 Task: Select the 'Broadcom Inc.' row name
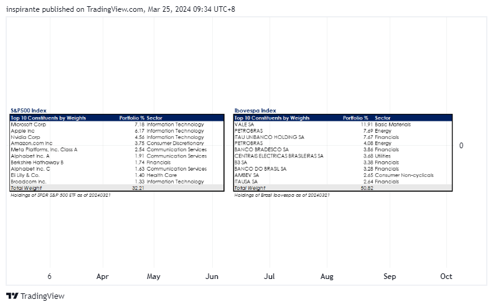click(29, 181)
